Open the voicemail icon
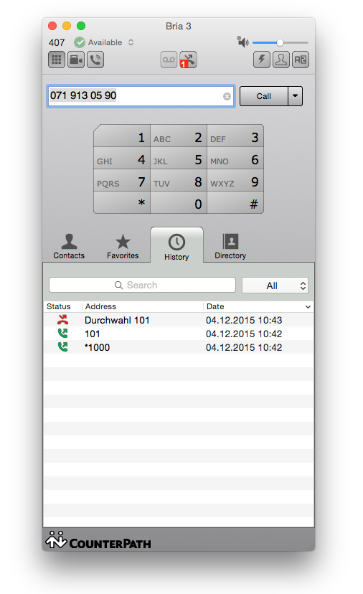 (x=169, y=60)
